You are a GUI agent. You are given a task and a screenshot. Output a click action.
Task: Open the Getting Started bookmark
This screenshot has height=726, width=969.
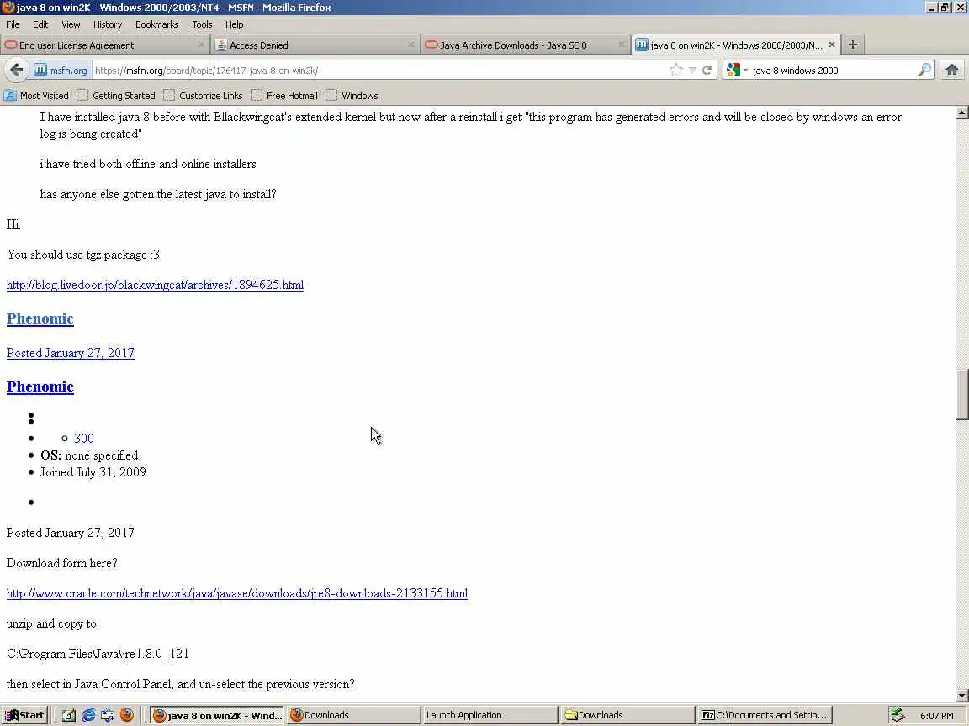116,96
